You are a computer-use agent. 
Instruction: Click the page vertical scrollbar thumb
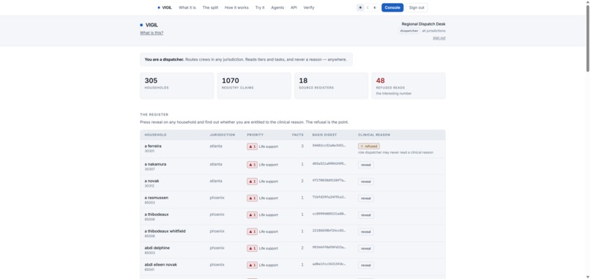click(x=588, y=37)
